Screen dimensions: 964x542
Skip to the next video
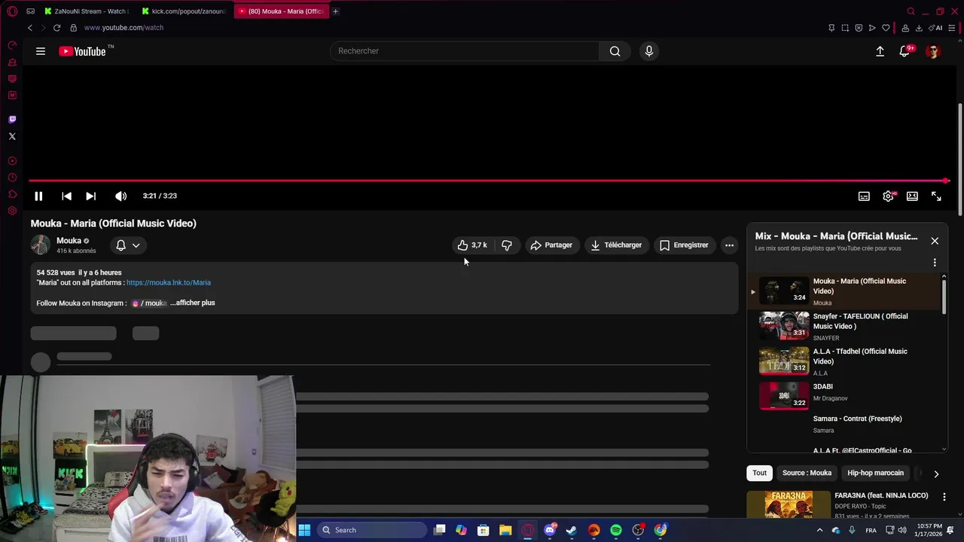click(x=90, y=196)
